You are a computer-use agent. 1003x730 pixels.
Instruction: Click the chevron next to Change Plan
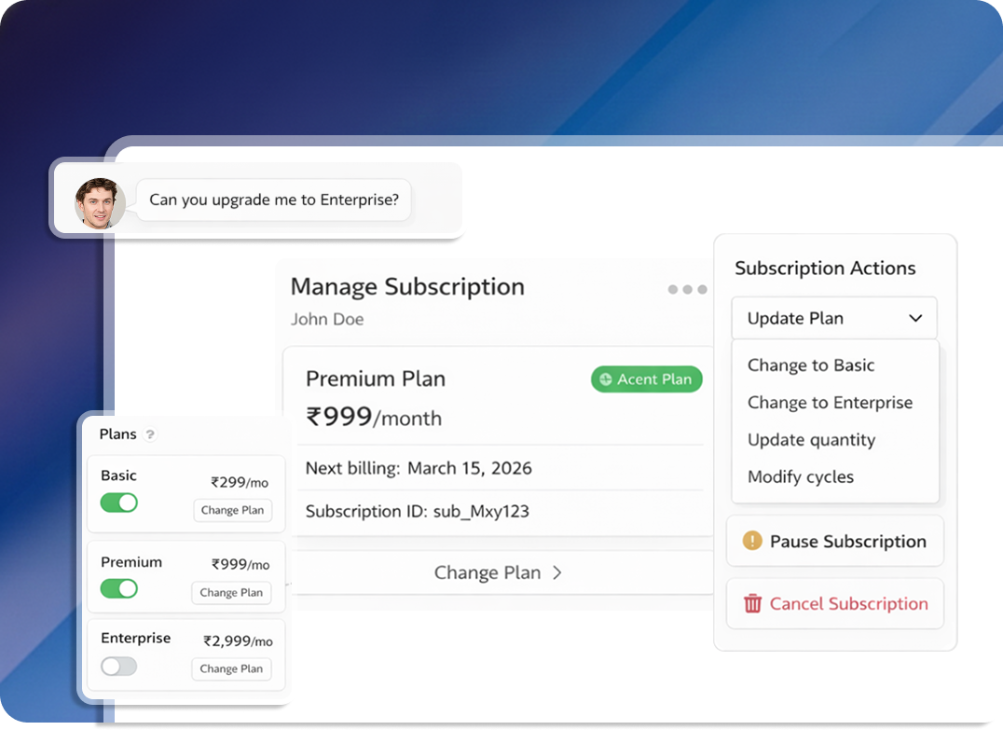click(556, 572)
